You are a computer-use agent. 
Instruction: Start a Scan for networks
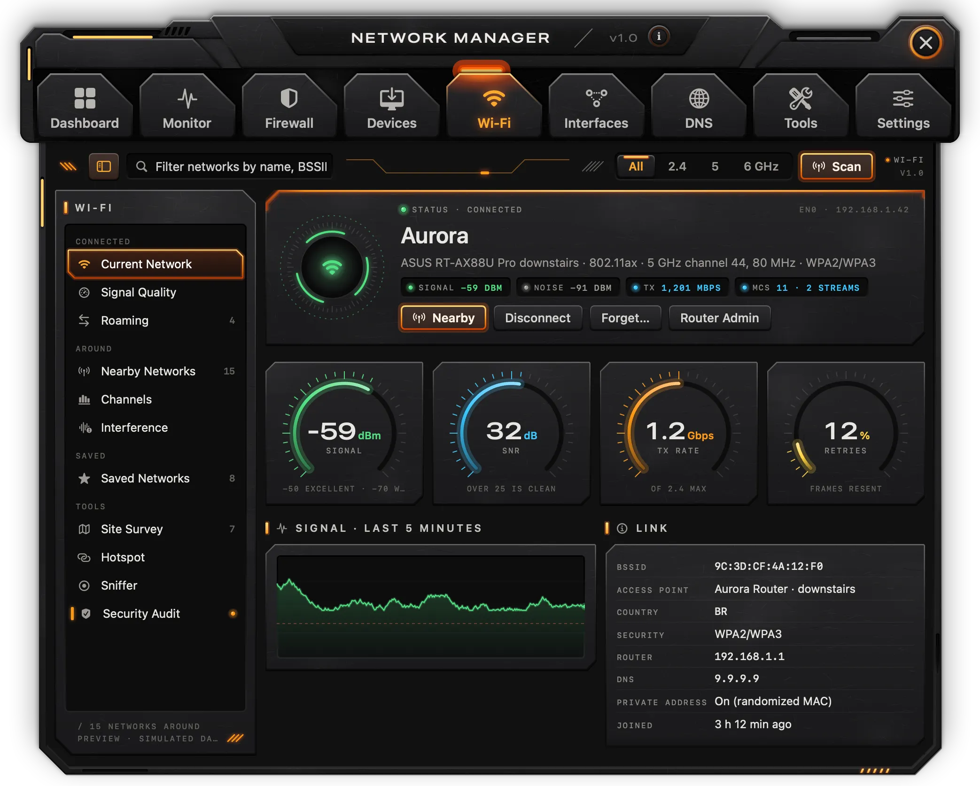(x=836, y=166)
